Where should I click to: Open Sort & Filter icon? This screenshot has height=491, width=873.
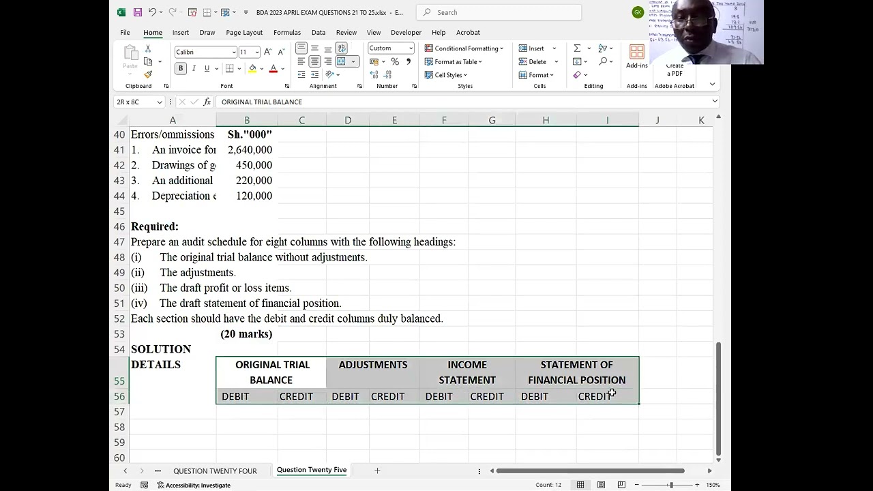click(603, 48)
